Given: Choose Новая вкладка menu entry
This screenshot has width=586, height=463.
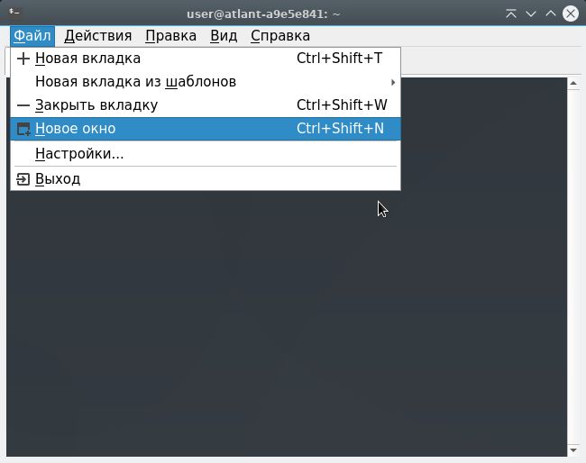Looking at the screenshot, I should (x=206, y=59).
